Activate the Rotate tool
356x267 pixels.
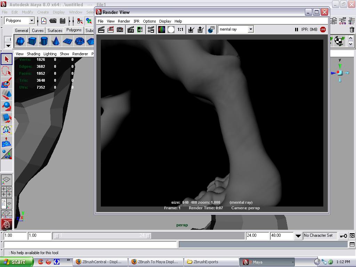coord(6,106)
